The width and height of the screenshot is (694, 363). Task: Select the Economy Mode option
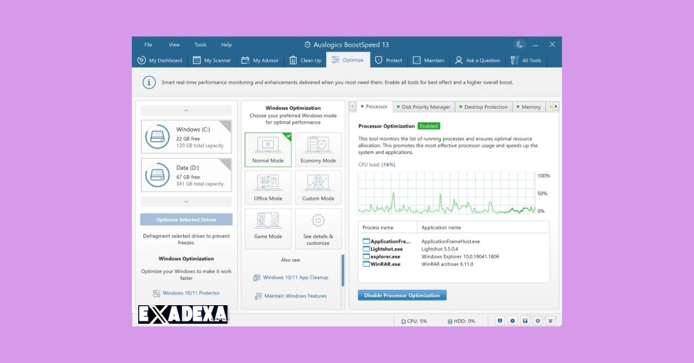[x=318, y=150]
